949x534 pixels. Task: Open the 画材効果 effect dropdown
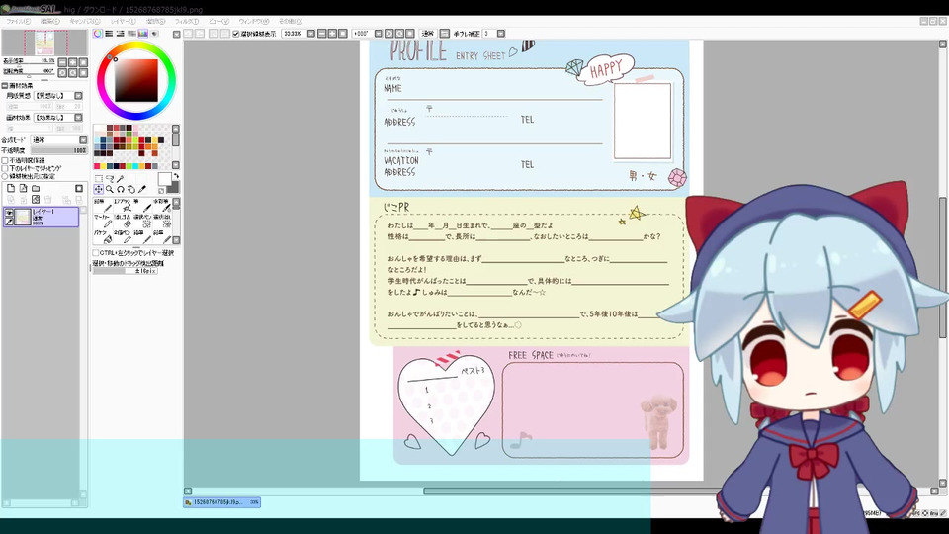pos(79,118)
